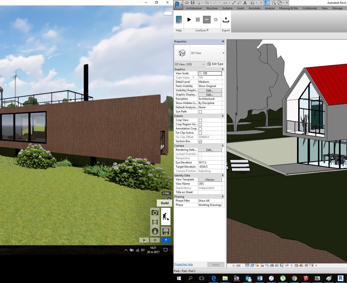347x283 pixels.
Task: Open LiveSync settings gear in ribbon
Action: pos(216,19)
